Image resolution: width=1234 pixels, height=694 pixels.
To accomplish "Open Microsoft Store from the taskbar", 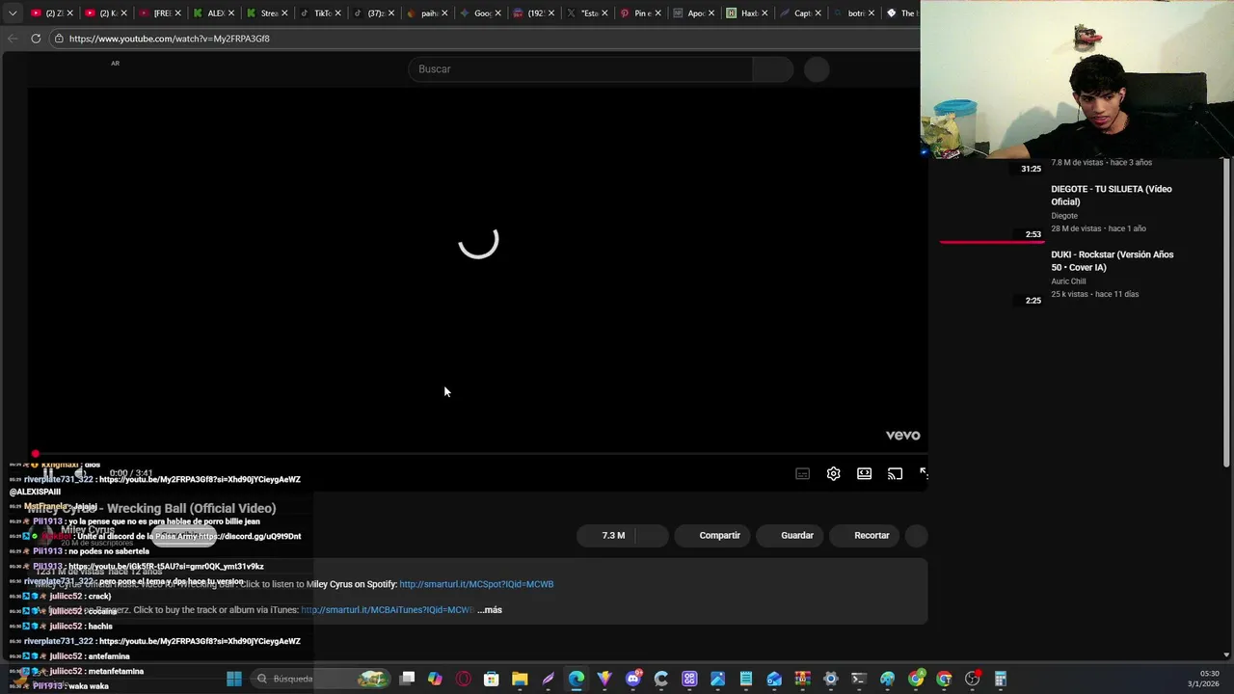I will tap(492, 679).
